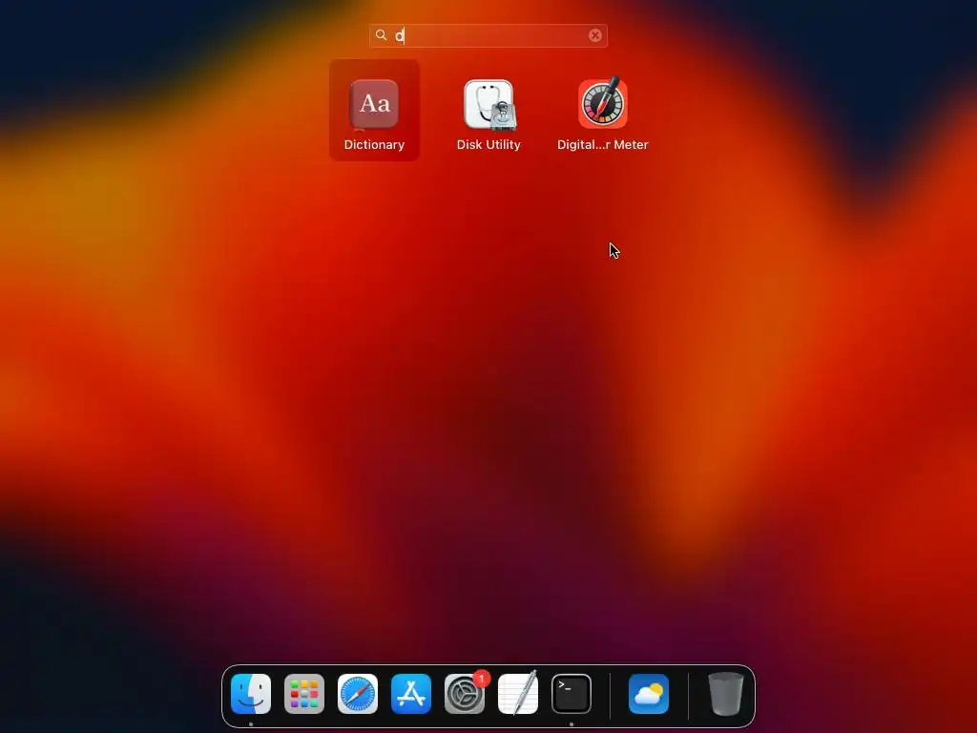Open Terminal from the Dock
This screenshot has height=733, width=977.
click(572, 694)
